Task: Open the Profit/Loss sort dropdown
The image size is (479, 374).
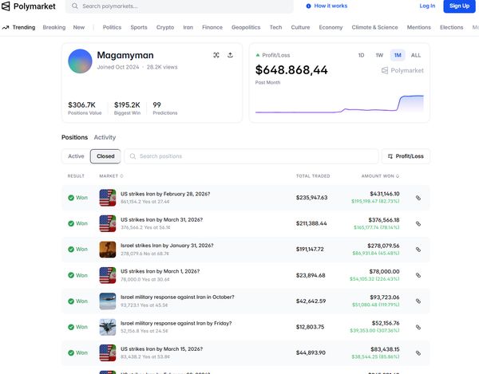Action: tap(406, 156)
